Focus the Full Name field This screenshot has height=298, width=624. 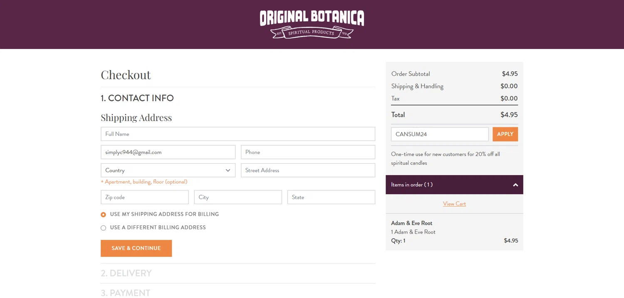pos(238,134)
